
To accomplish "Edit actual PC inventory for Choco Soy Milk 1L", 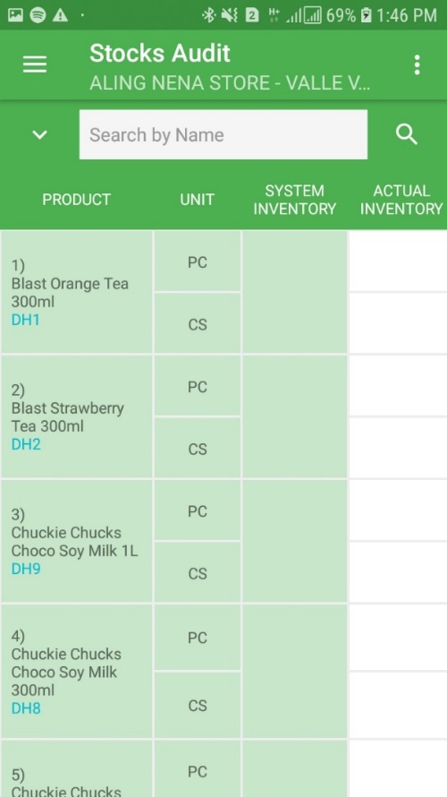I will 398,510.
